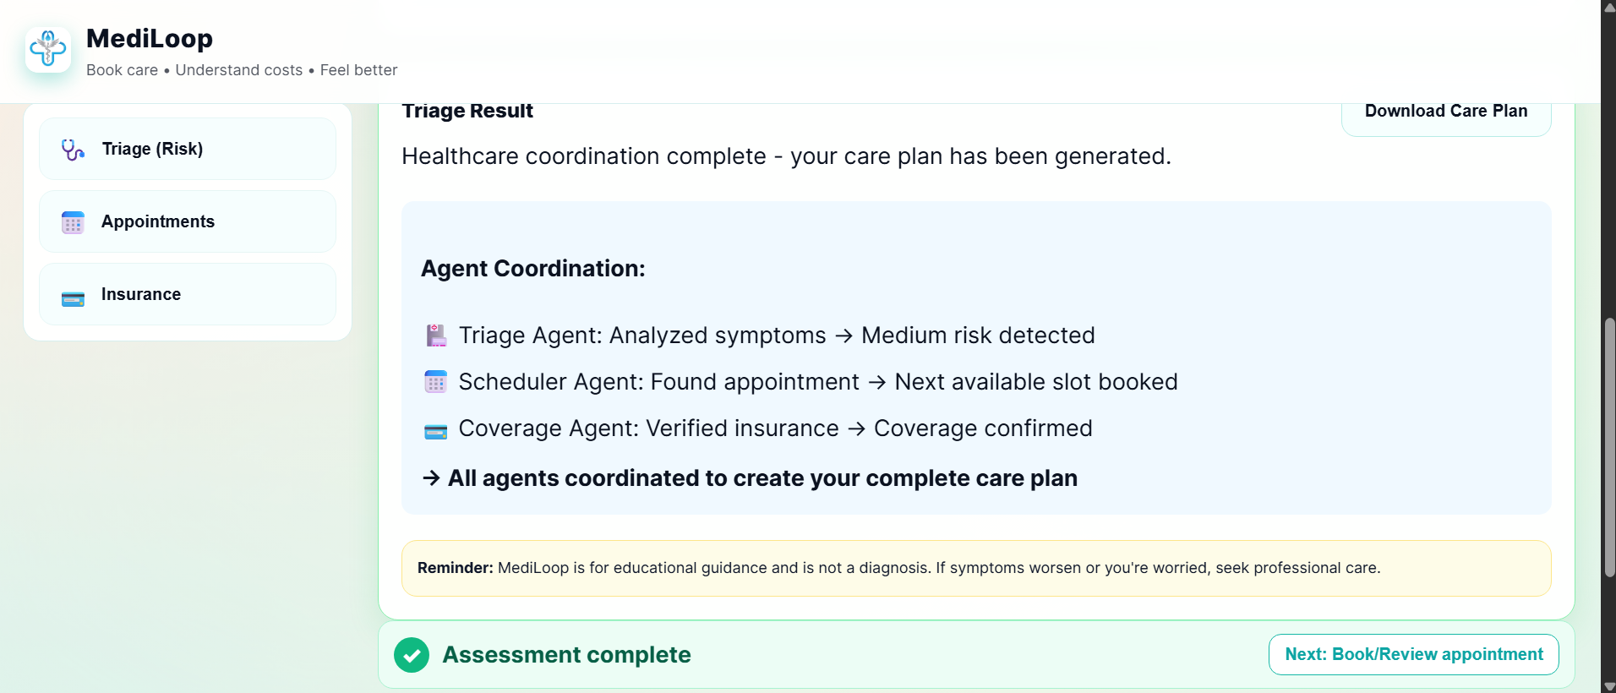
Task: Click the scrollbar down arrow
Action: click(x=1609, y=686)
